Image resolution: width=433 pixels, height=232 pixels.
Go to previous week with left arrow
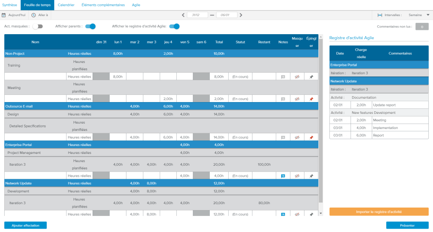coord(183,15)
